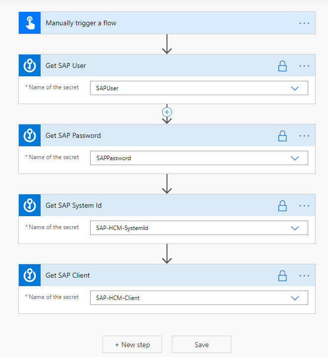Collapse the Get SAP Password action header

[167, 135]
